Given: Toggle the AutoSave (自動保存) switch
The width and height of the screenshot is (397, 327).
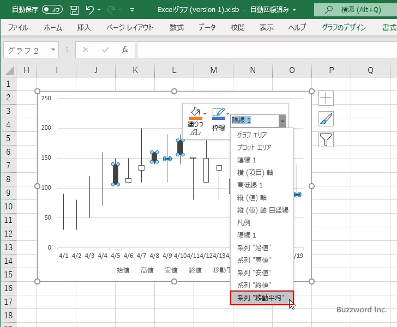Looking at the screenshot, I should point(52,10).
